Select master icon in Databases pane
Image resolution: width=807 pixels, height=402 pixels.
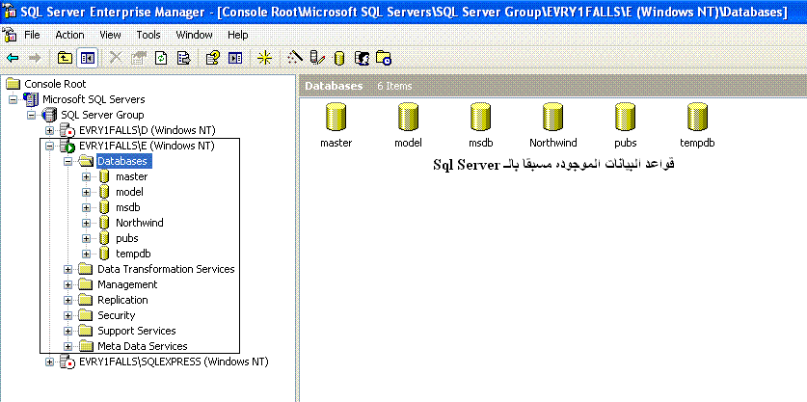336,125
